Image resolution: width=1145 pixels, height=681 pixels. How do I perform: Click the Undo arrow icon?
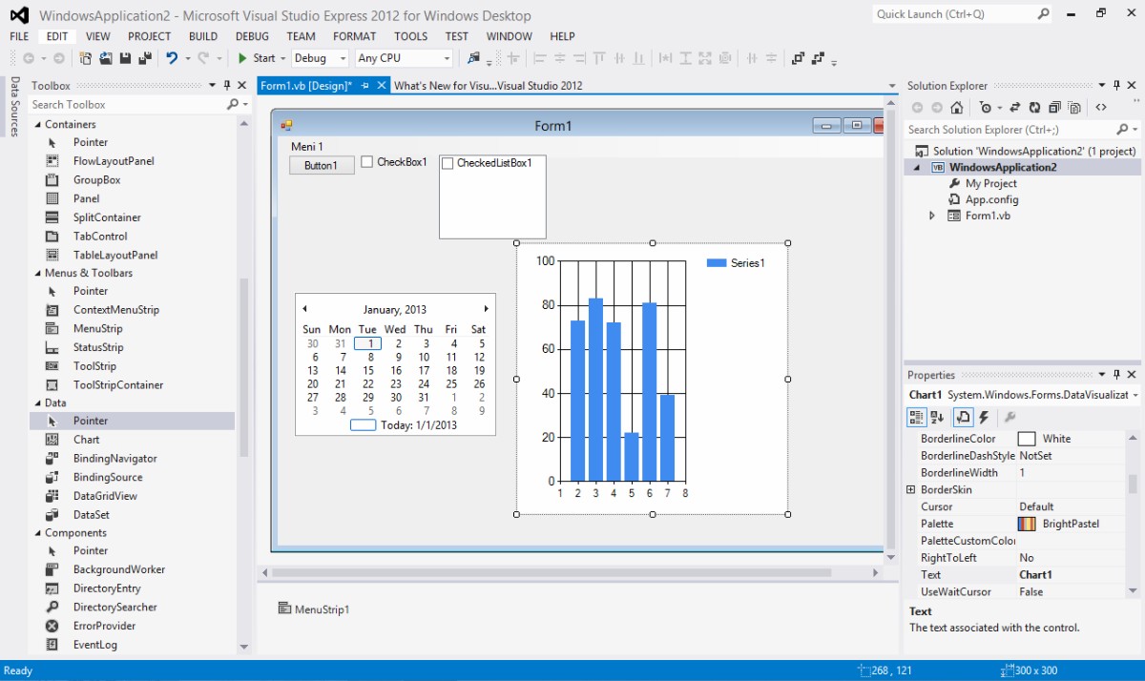(x=172, y=58)
